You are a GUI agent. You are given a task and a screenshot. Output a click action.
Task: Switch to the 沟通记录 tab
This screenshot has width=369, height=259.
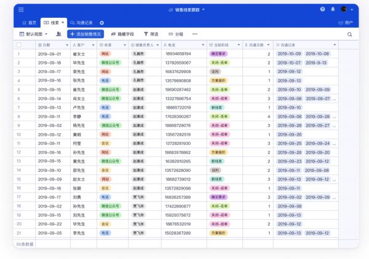click(x=82, y=22)
